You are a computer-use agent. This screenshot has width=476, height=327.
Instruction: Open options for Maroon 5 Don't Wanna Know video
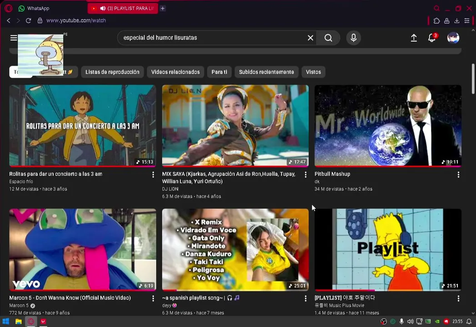153,298
